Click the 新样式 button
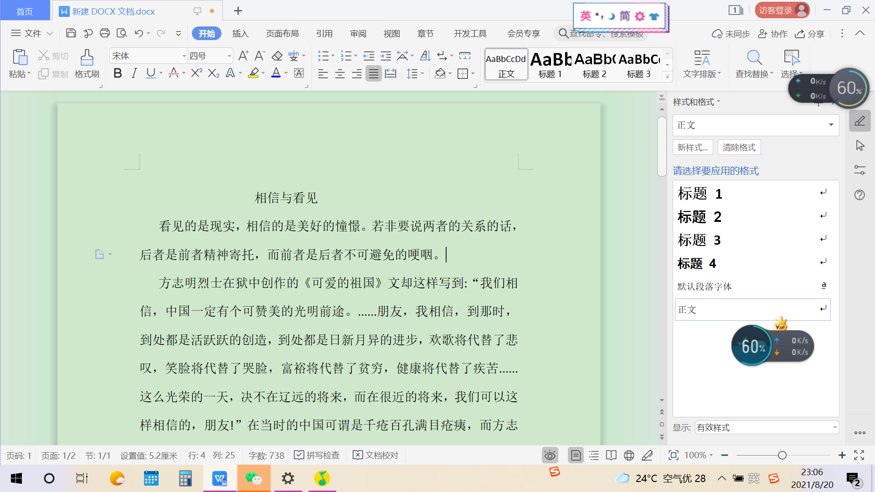 click(692, 147)
